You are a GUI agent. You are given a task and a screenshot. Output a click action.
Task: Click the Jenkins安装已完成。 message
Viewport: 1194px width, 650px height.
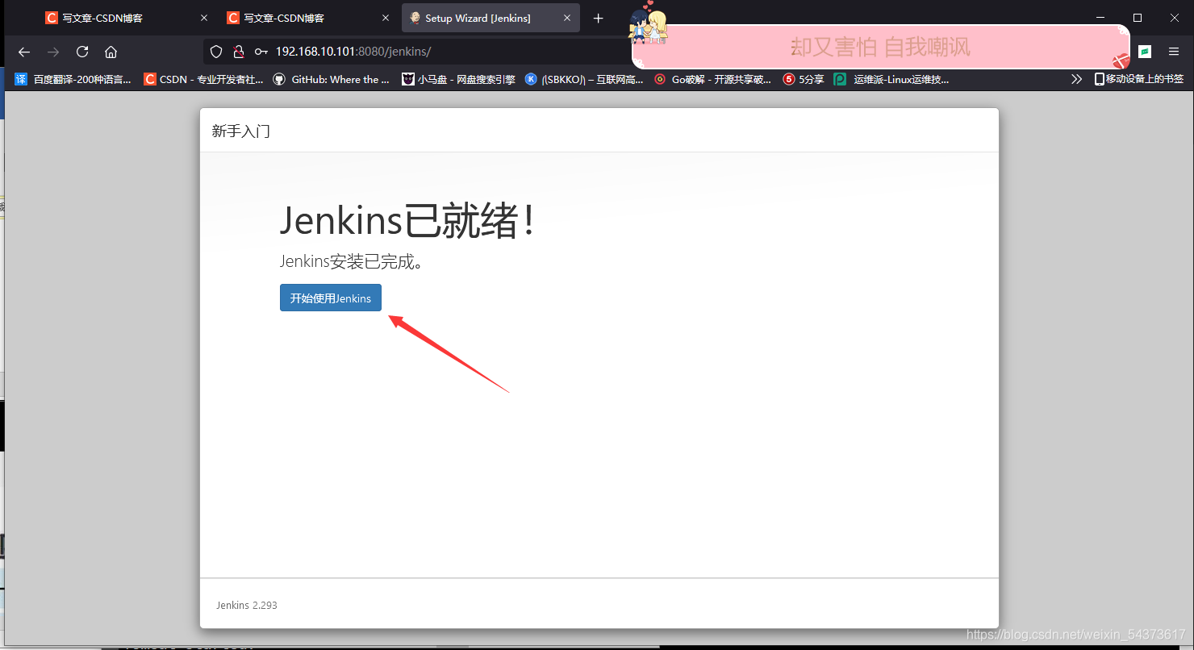coord(352,261)
